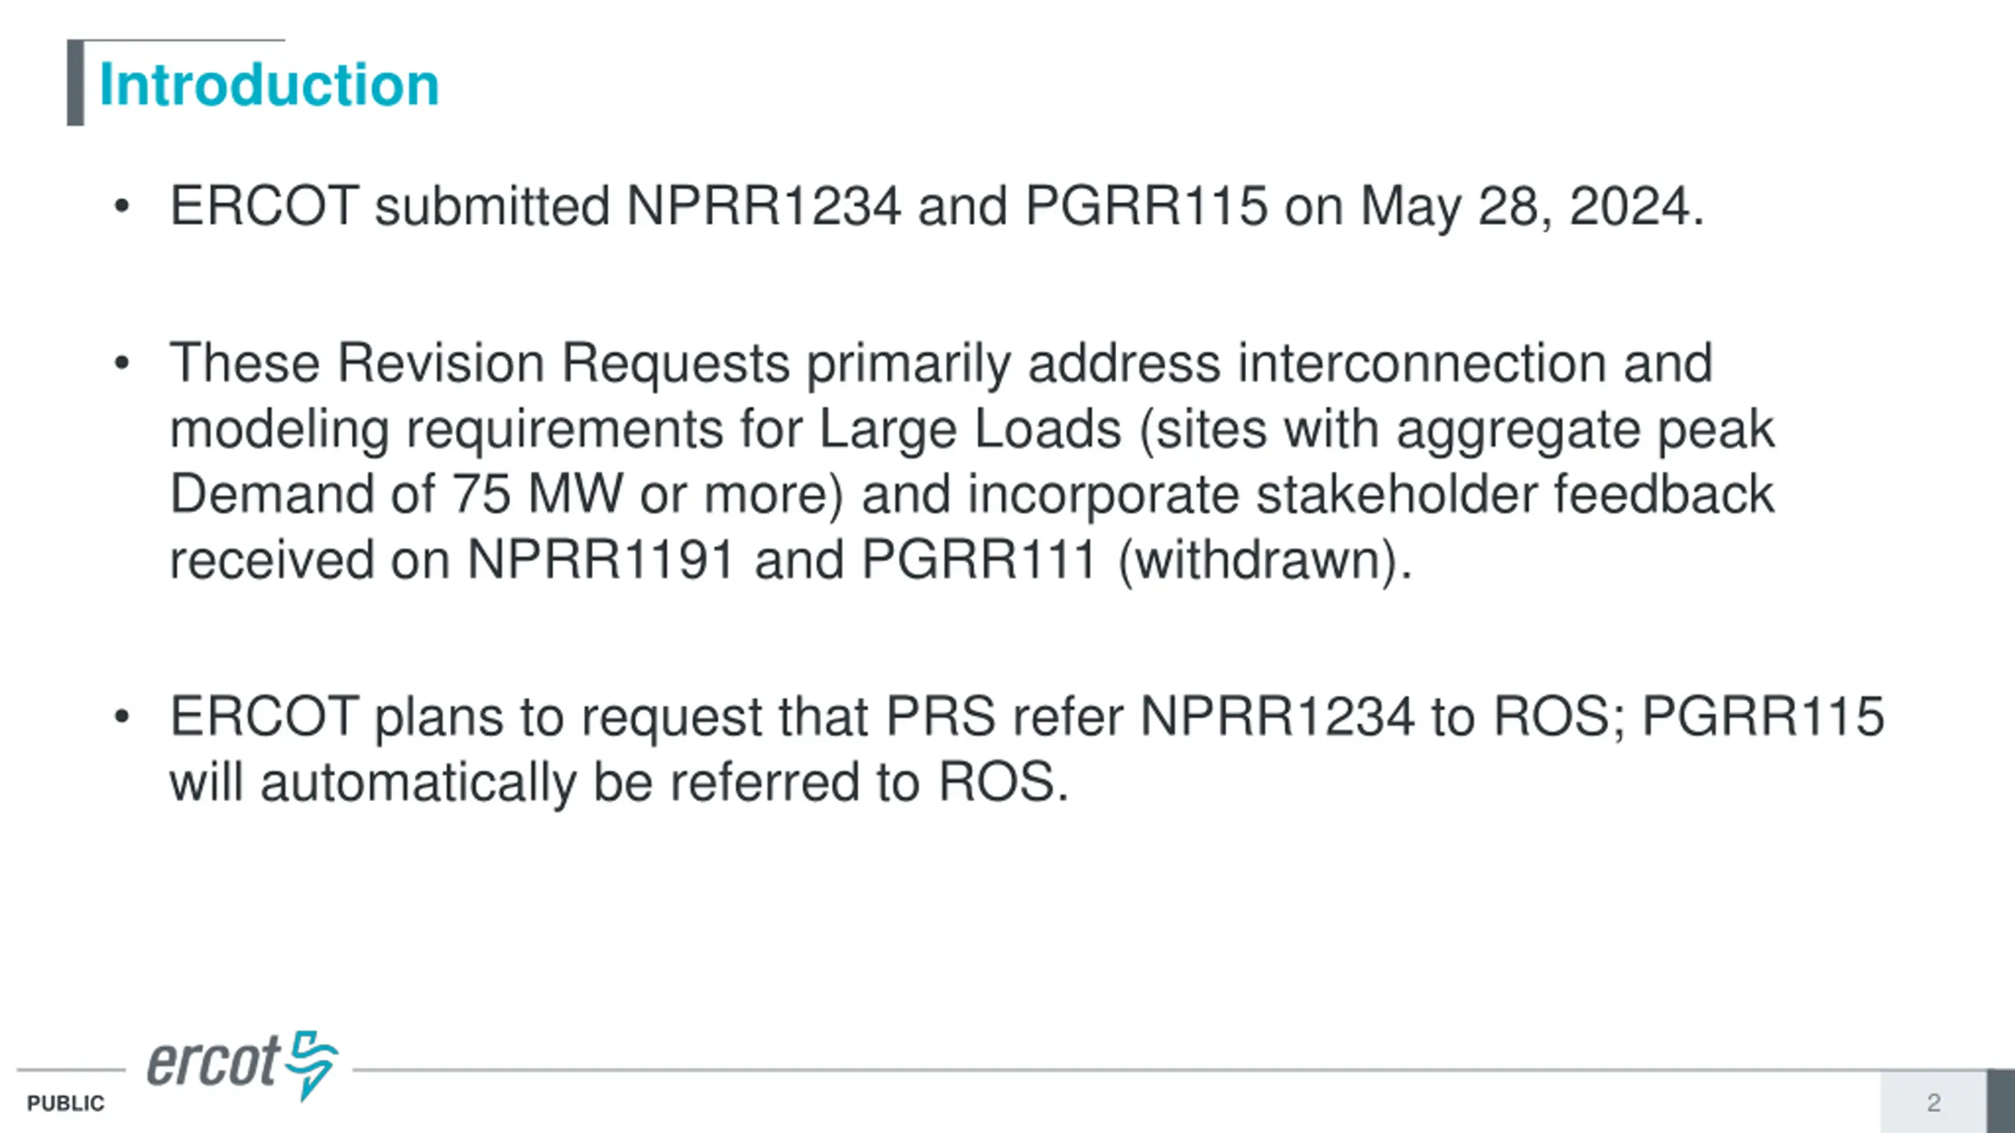Click 'will automatically be referred to ROS' line
This screenshot has width=2015, height=1133.
coord(619,783)
